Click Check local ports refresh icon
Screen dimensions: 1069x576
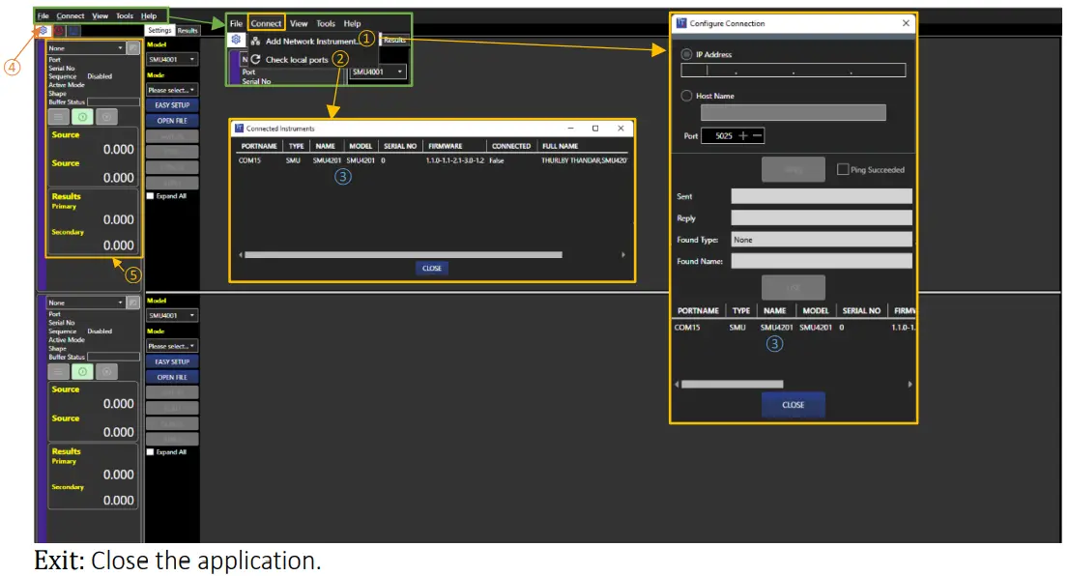click(x=255, y=60)
